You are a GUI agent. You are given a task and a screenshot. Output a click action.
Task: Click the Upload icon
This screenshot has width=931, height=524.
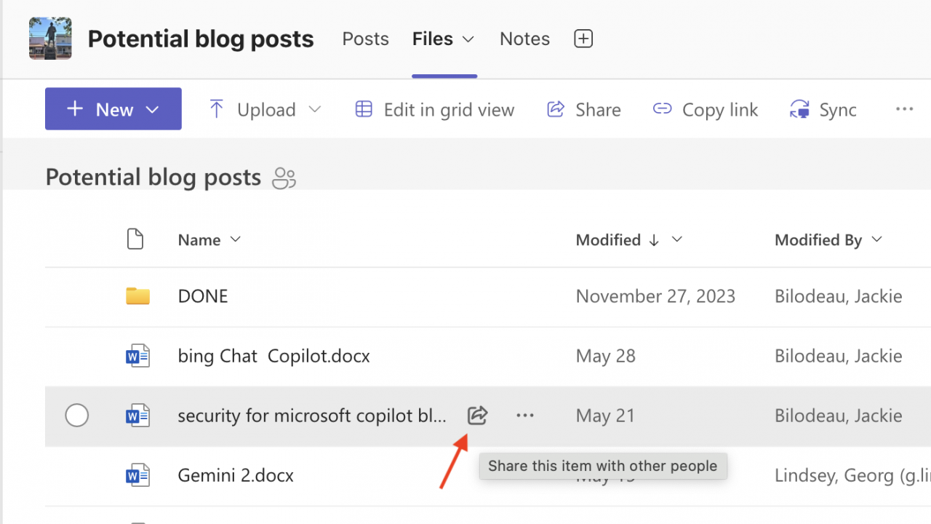[x=216, y=108]
